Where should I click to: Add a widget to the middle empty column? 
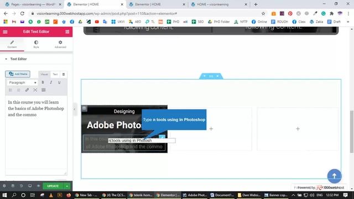211,129
